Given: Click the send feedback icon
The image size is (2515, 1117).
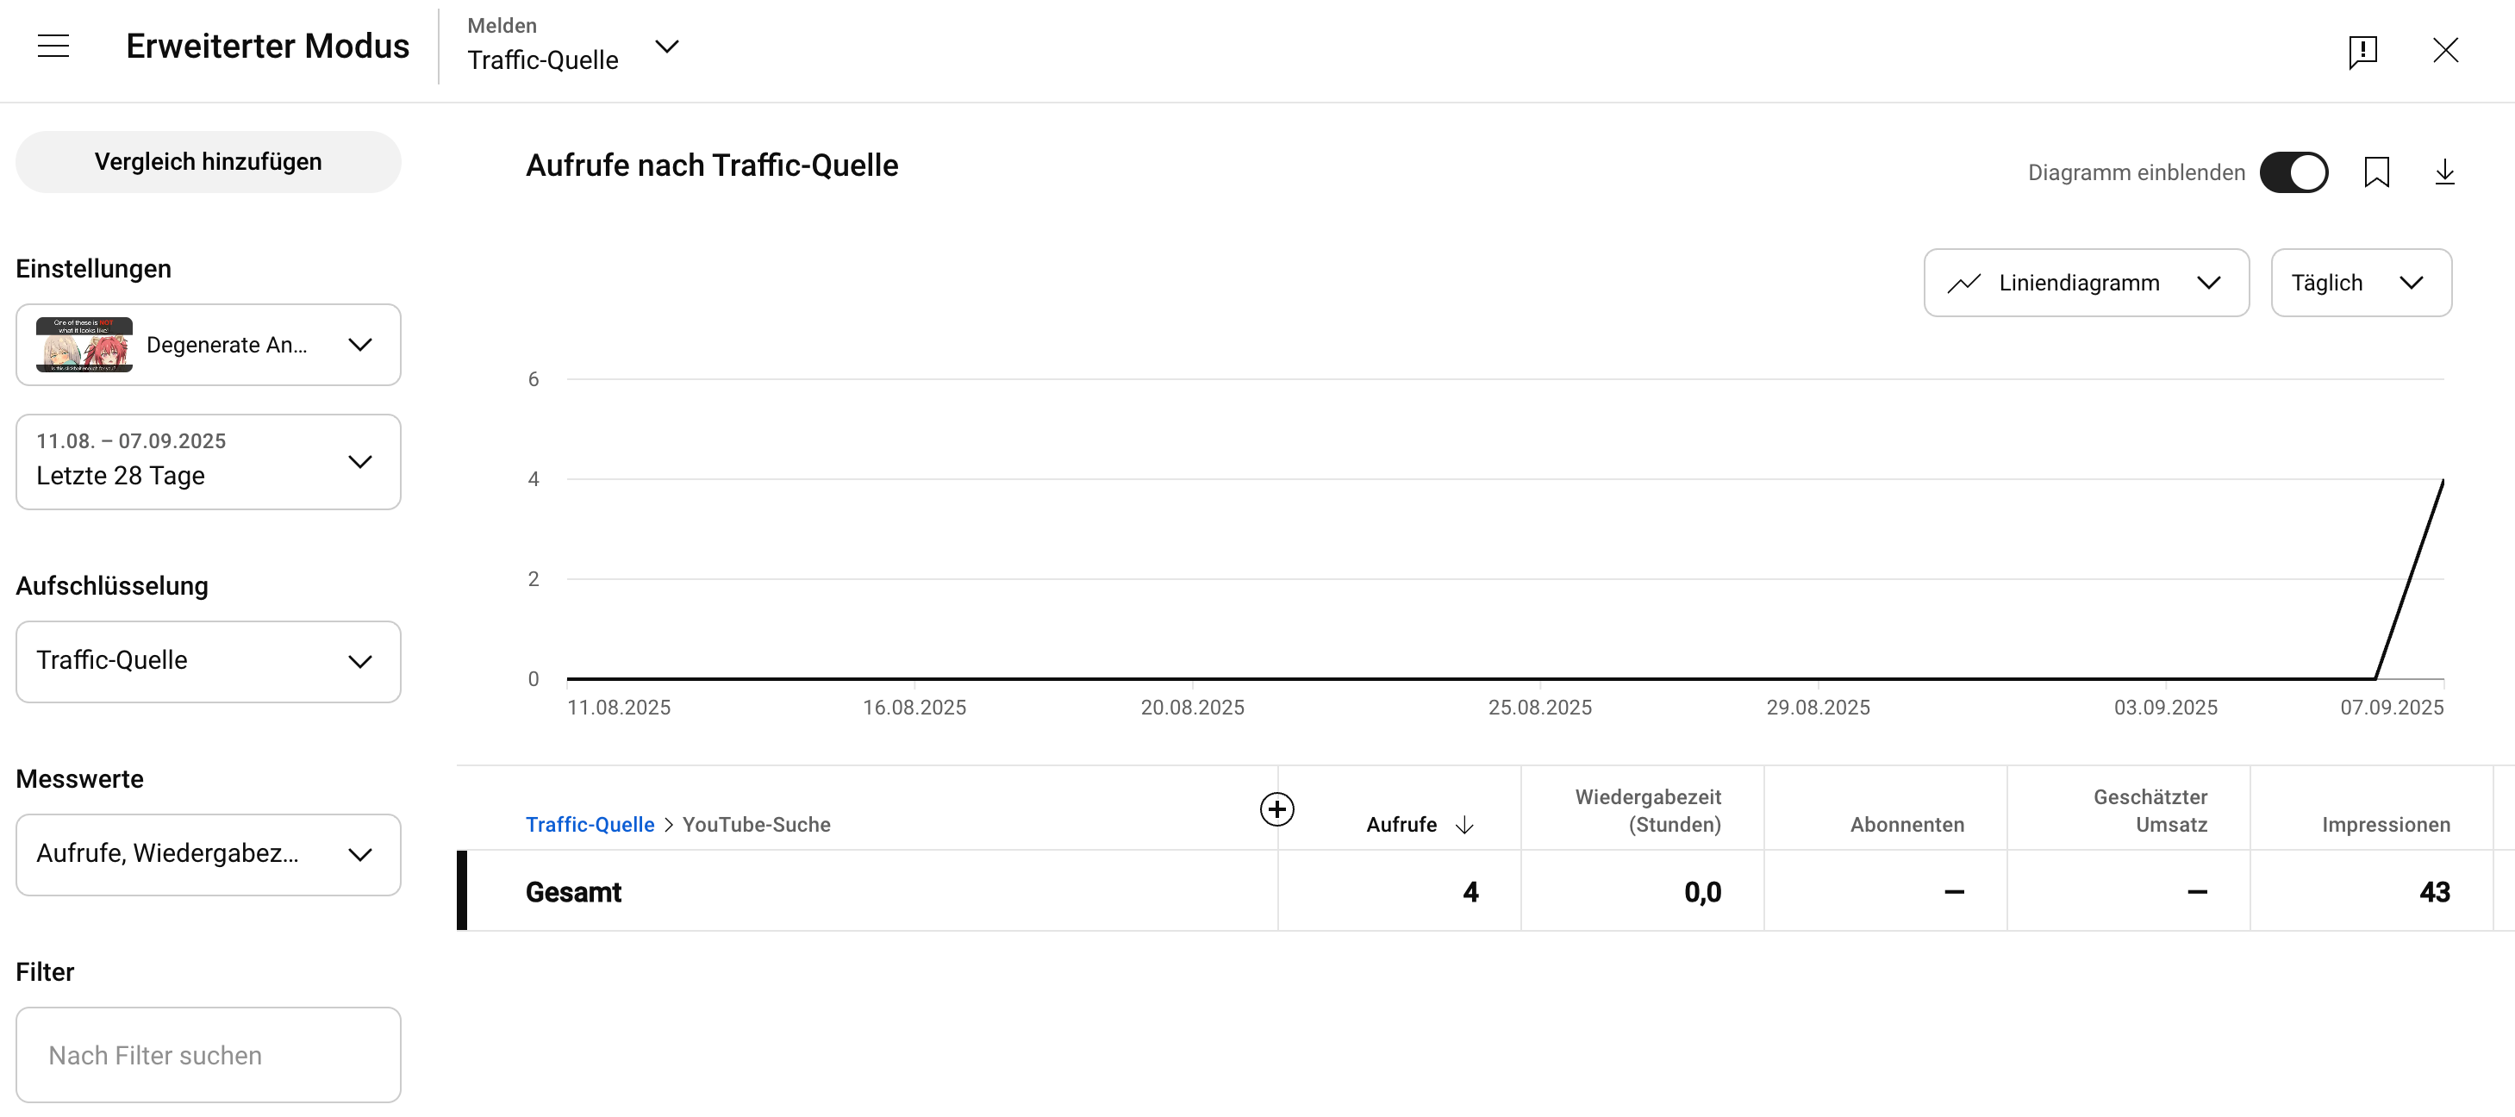Looking at the screenshot, I should pyautogui.click(x=2362, y=51).
